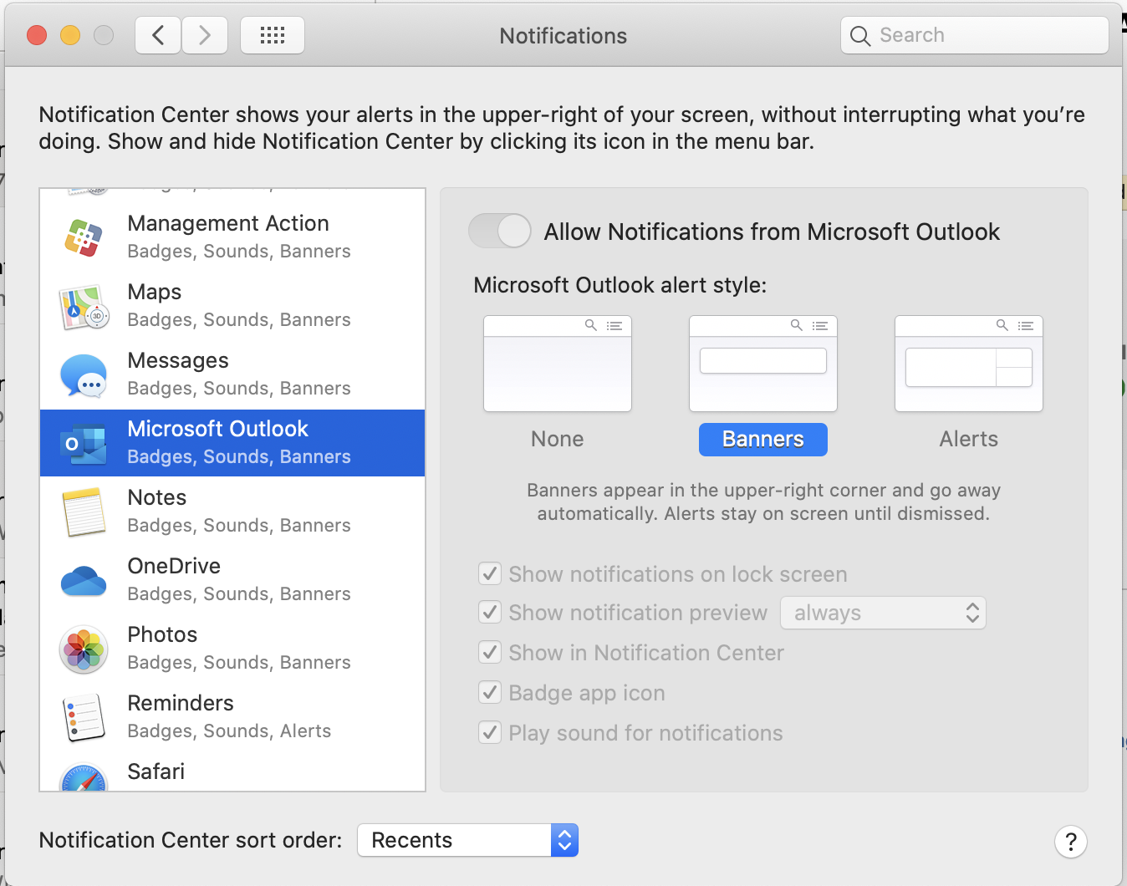Image resolution: width=1127 pixels, height=886 pixels.
Task: Select Management Action in the app list
Action: point(232,237)
